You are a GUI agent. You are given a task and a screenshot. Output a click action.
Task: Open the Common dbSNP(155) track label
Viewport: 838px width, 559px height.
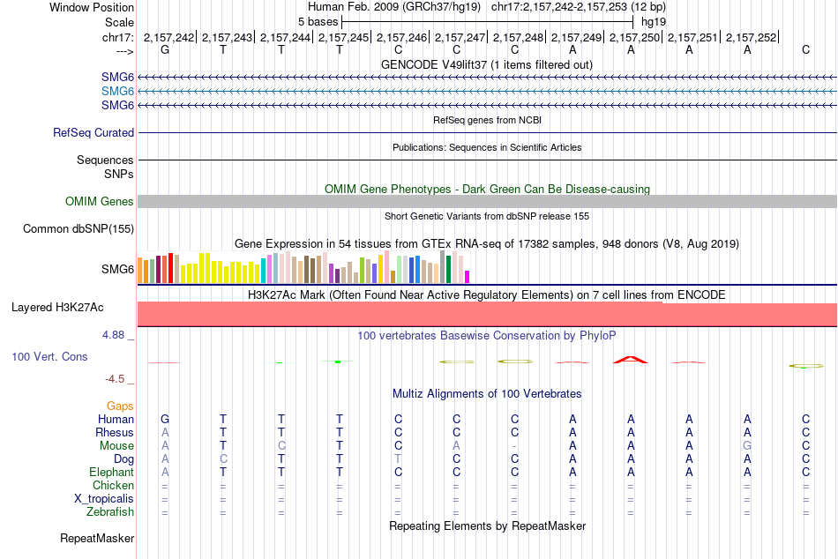(x=79, y=228)
